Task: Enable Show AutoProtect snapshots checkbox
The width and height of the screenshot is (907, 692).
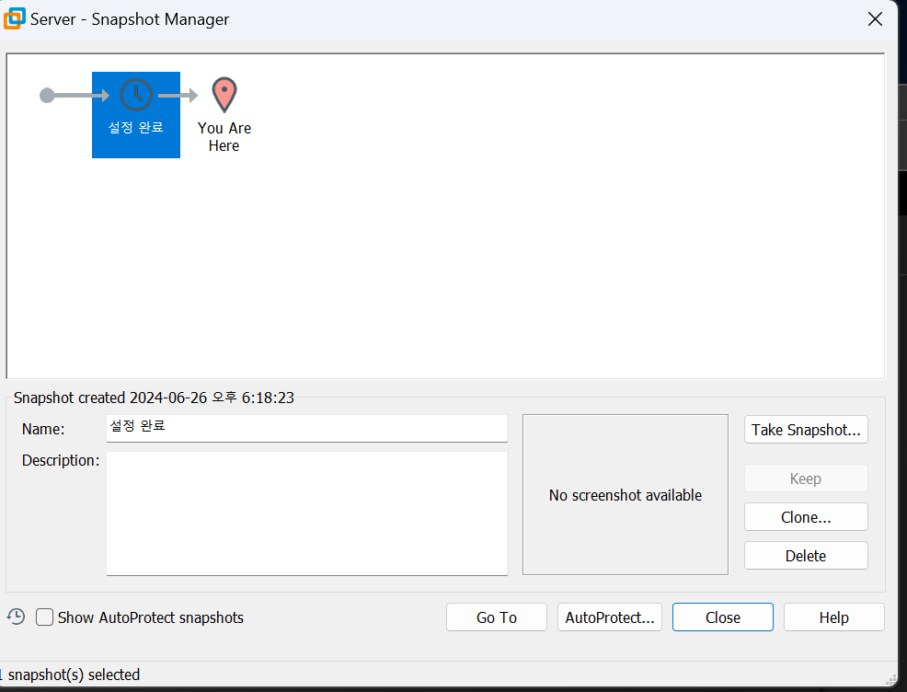Action: pyautogui.click(x=44, y=617)
